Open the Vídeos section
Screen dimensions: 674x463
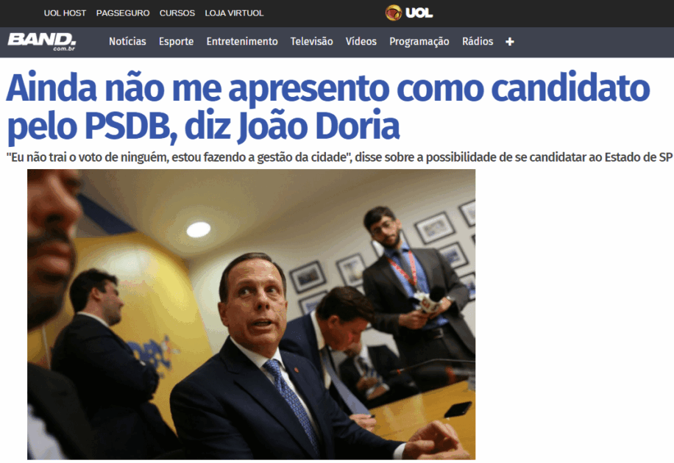[x=361, y=41]
